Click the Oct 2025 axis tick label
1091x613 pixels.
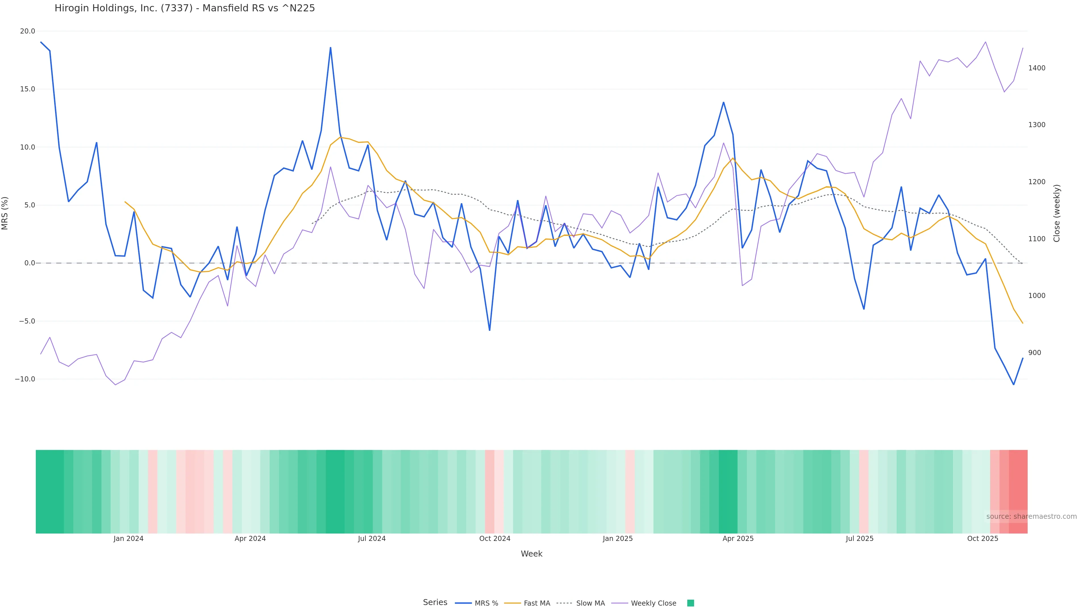pyautogui.click(x=982, y=539)
